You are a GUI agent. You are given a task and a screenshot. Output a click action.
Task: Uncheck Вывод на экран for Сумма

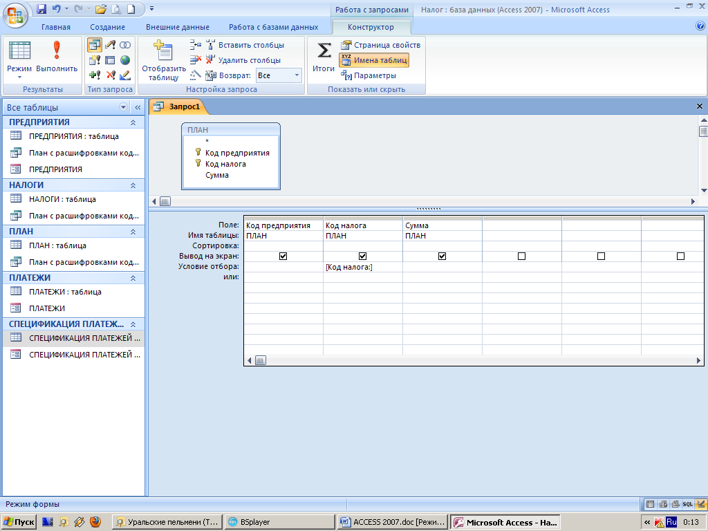(442, 256)
